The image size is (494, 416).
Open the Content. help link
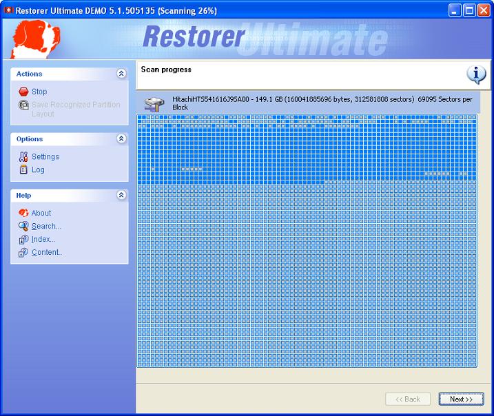(47, 252)
